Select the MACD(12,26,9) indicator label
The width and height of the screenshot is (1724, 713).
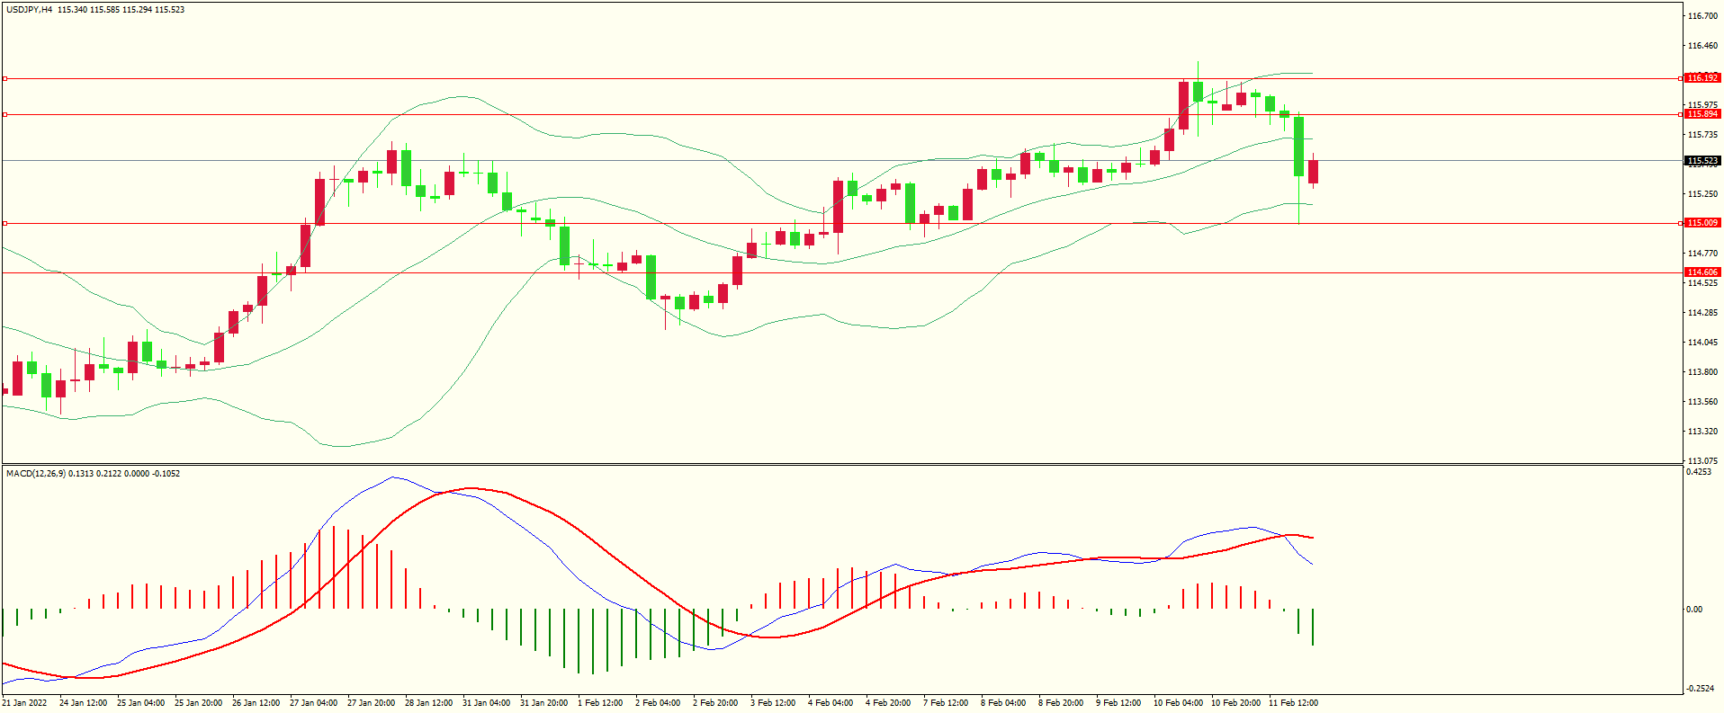(36, 474)
